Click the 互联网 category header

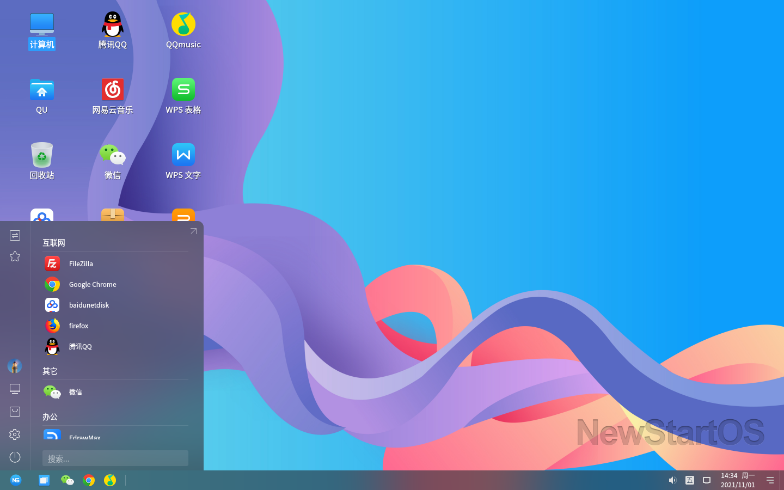click(54, 243)
